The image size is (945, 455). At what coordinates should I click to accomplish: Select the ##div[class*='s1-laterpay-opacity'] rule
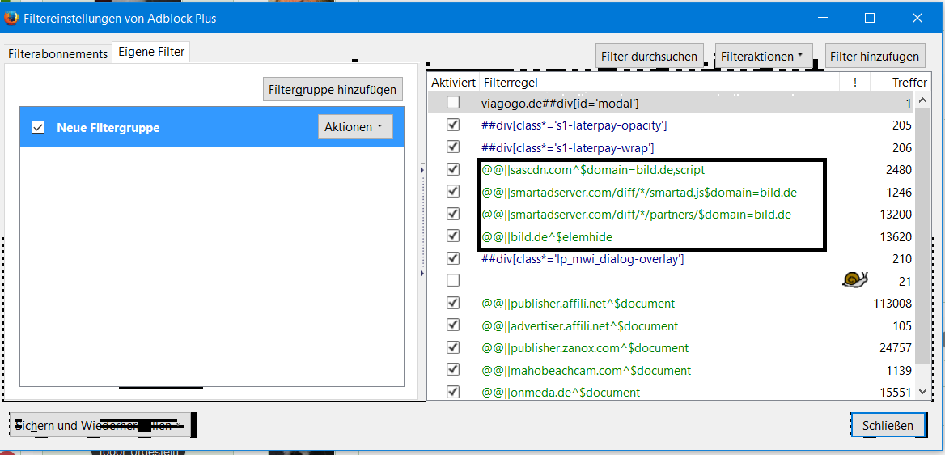click(x=574, y=125)
